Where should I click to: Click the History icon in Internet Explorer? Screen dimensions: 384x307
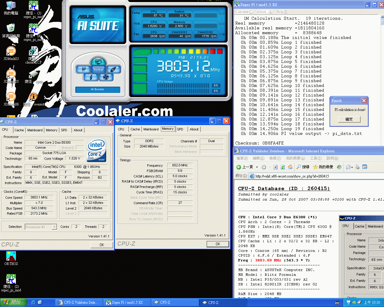coord(339,167)
